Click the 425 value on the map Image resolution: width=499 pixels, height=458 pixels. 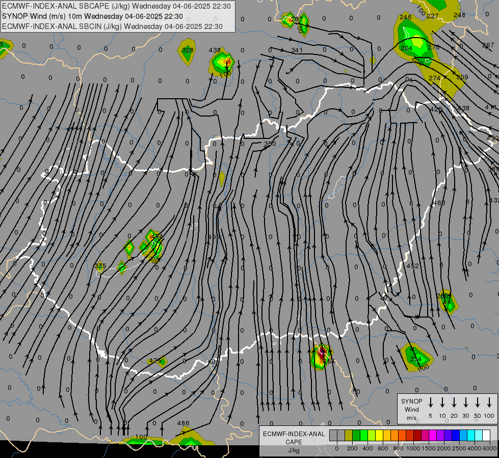pos(436,109)
